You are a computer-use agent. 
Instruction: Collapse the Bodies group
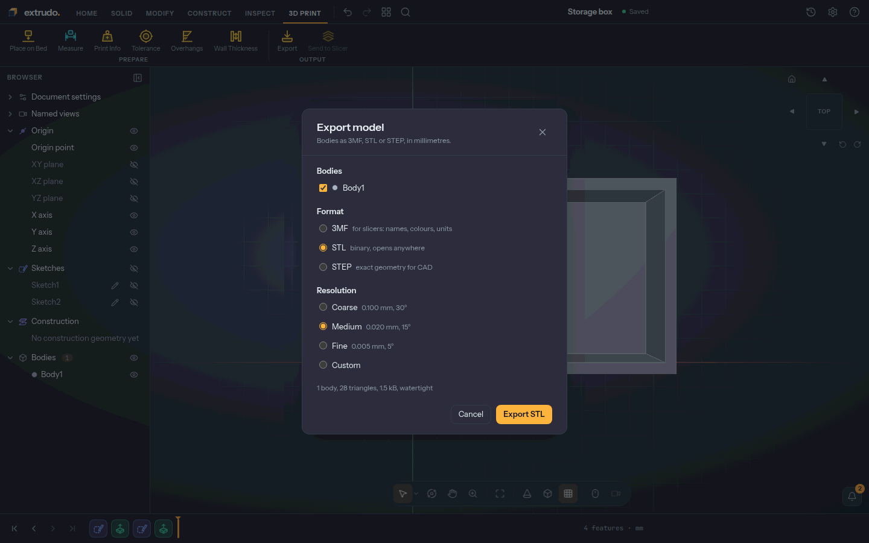[10, 358]
